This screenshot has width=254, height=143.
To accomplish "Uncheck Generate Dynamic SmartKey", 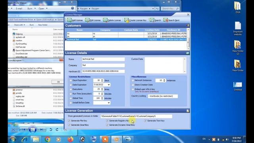I will pyautogui.click(x=107, y=125).
